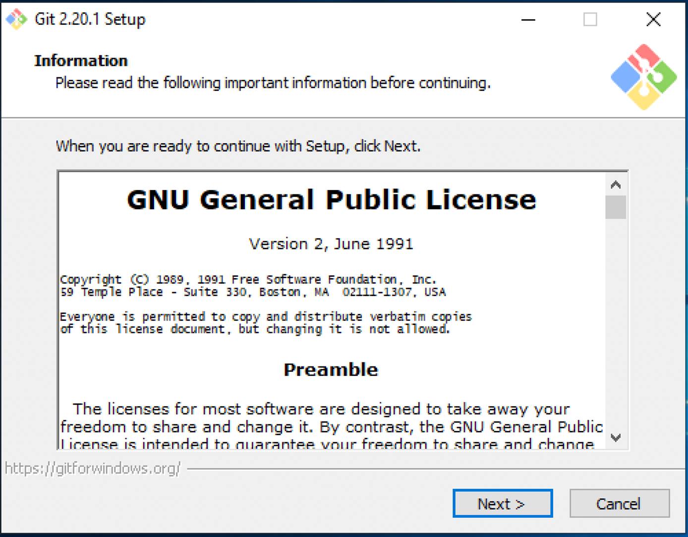Click the scrollbar up arrow
688x537 pixels.
(616, 184)
